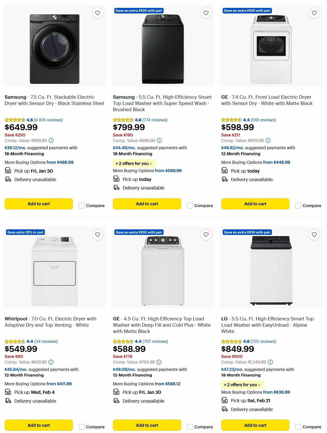
Task: Open the Comp. Value info tooltip for GE front load dryer
Action: (x=268, y=141)
